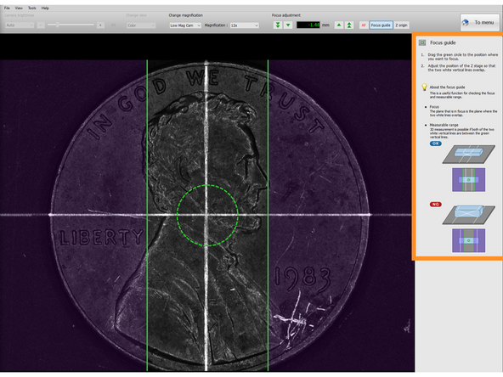Click the single focus up arrow
The image size is (503, 377).
click(339, 25)
